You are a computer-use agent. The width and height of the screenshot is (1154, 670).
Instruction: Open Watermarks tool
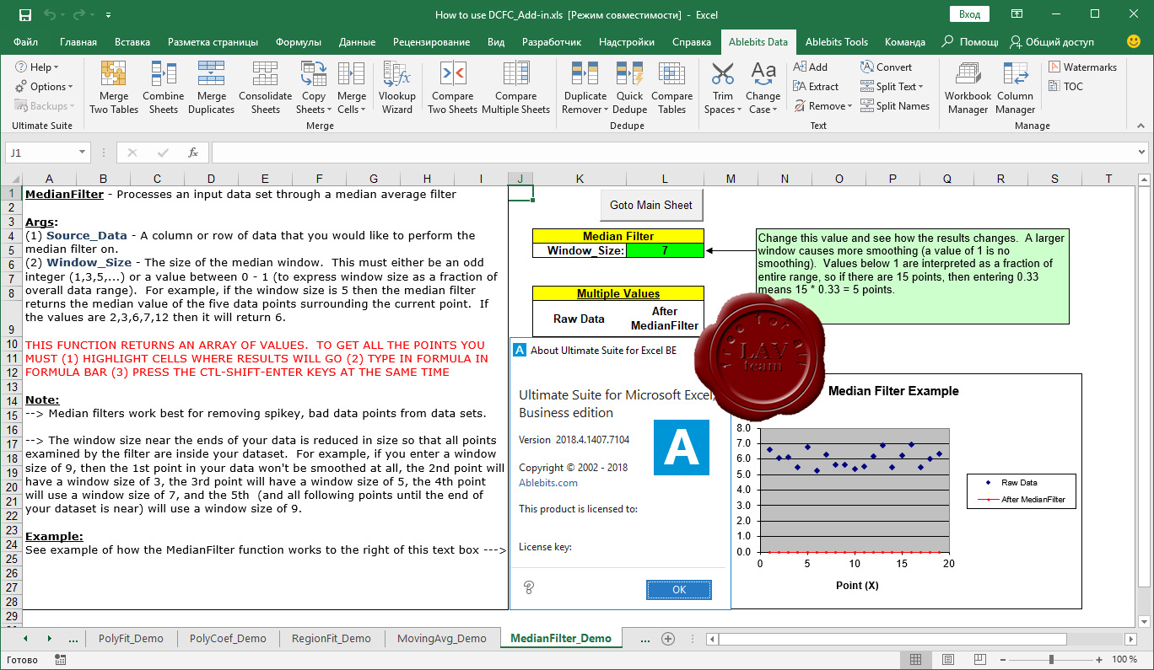(x=1082, y=67)
